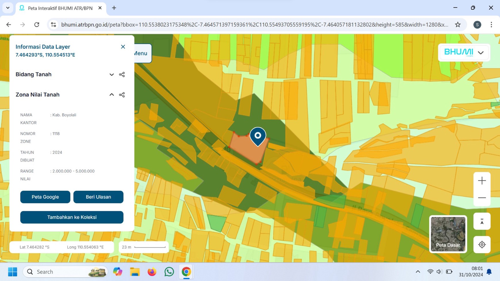500x281 pixels.
Task: Open Chrome three-dot menu
Action: 491,25
